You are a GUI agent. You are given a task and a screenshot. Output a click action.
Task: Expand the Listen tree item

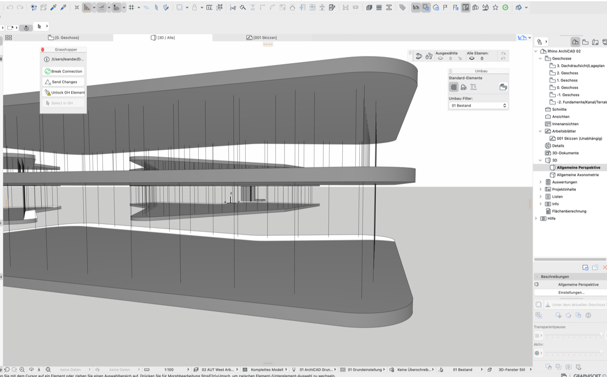[x=540, y=196]
